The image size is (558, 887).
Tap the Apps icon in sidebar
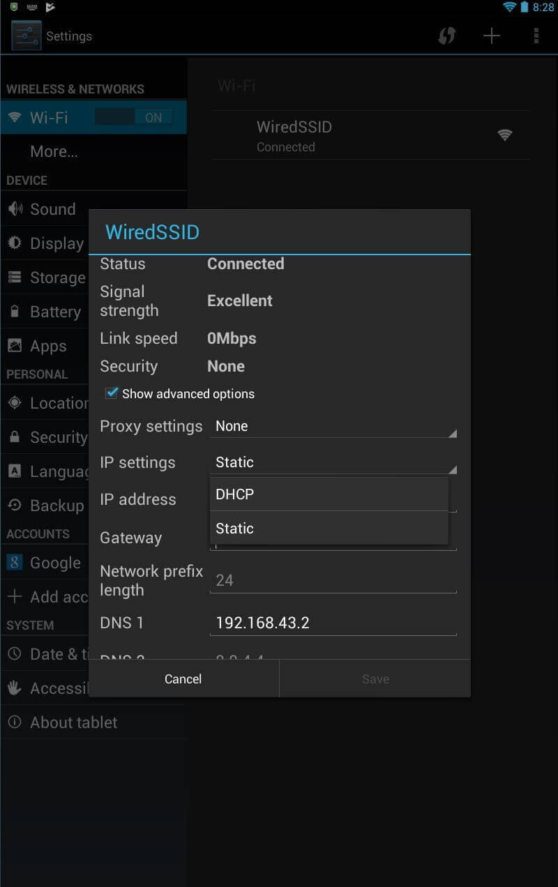pos(15,345)
